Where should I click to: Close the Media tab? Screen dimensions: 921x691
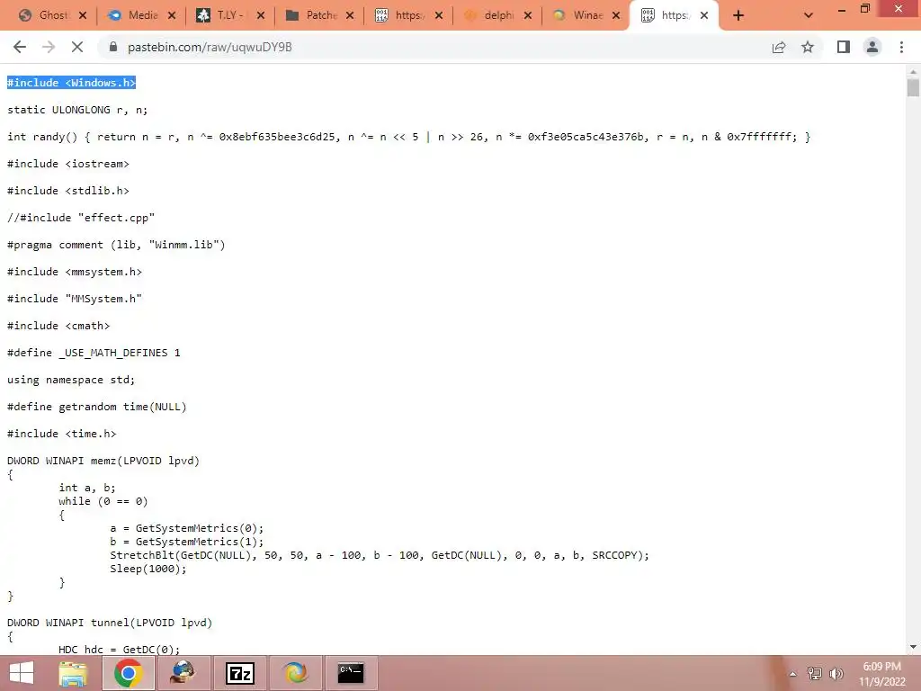(172, 16)
